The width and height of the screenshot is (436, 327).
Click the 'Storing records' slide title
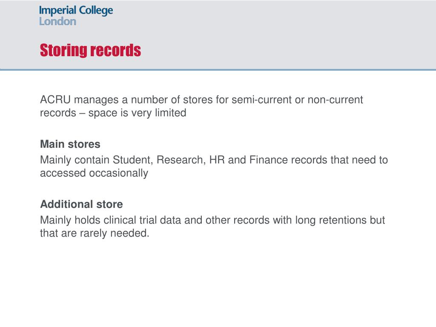click(x=90, y=50)
